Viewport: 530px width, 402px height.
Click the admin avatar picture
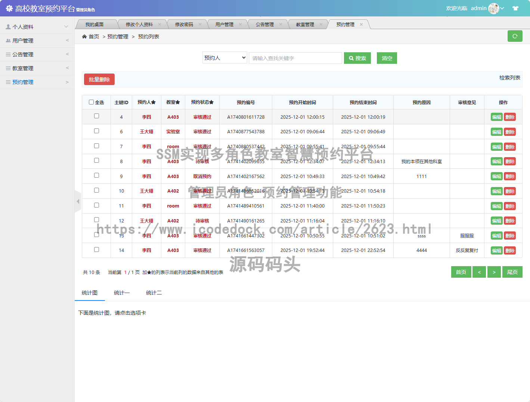(493, 8)
